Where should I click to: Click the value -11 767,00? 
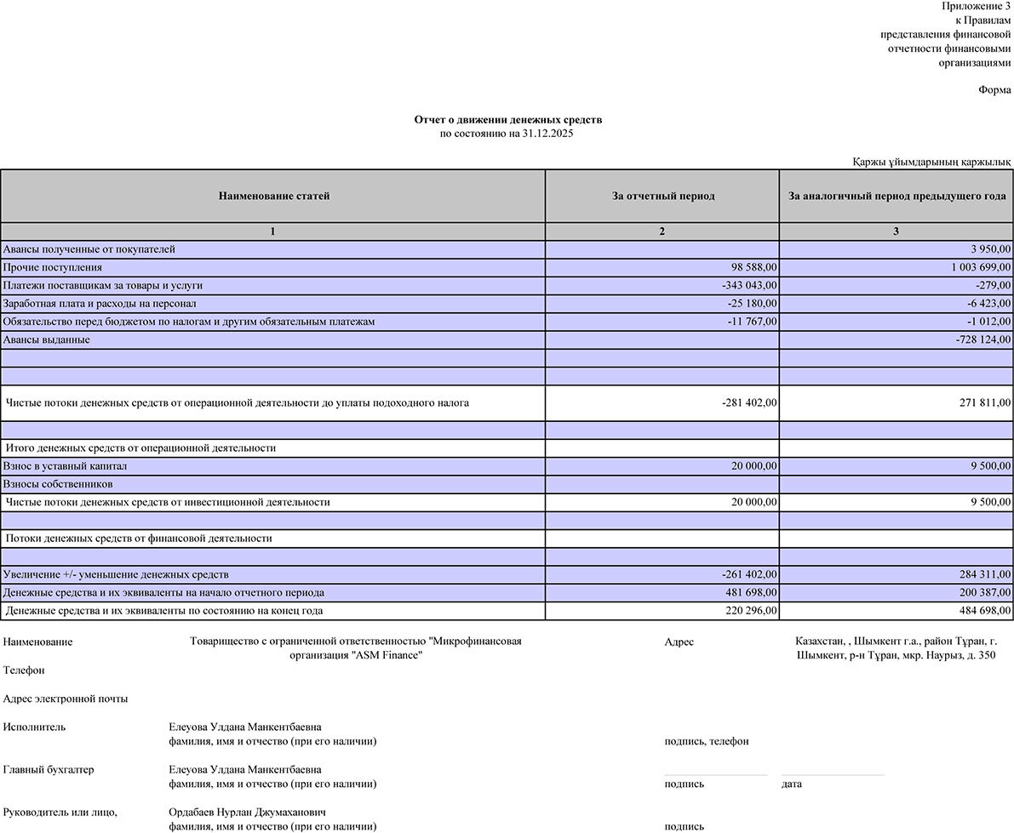752,322
